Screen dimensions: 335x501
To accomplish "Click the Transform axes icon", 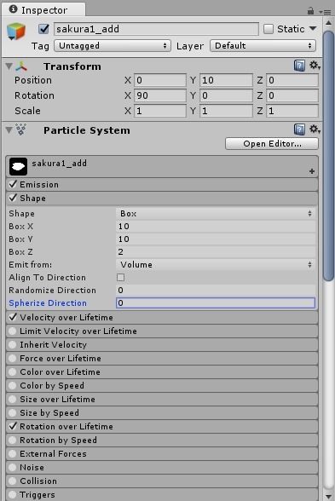I will coord(21,66).
